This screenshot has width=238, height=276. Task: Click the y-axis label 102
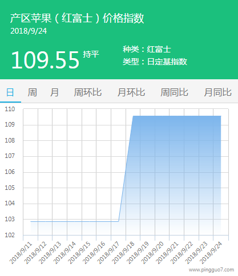(10, 235)
